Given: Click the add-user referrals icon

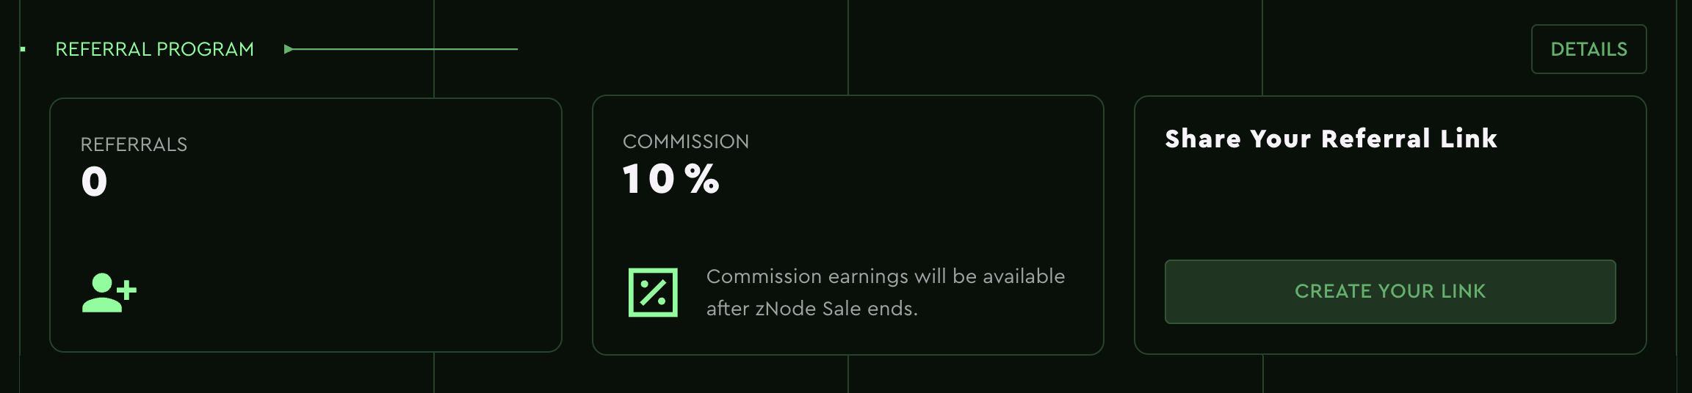Looking at the screenshot, I should click(109, 293).
